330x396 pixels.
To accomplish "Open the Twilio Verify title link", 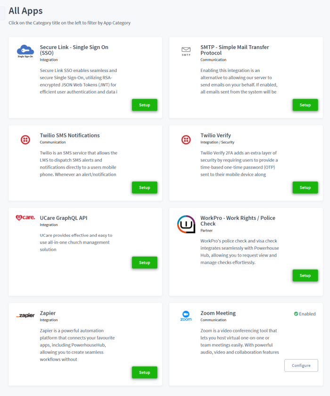I will point(215,135).
